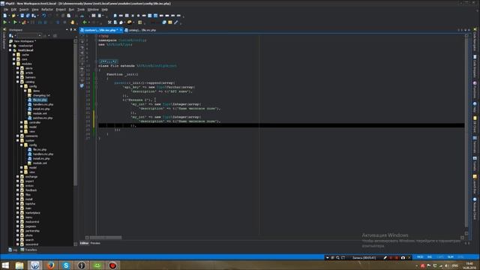Collapse the modules folder

[13, 64]
